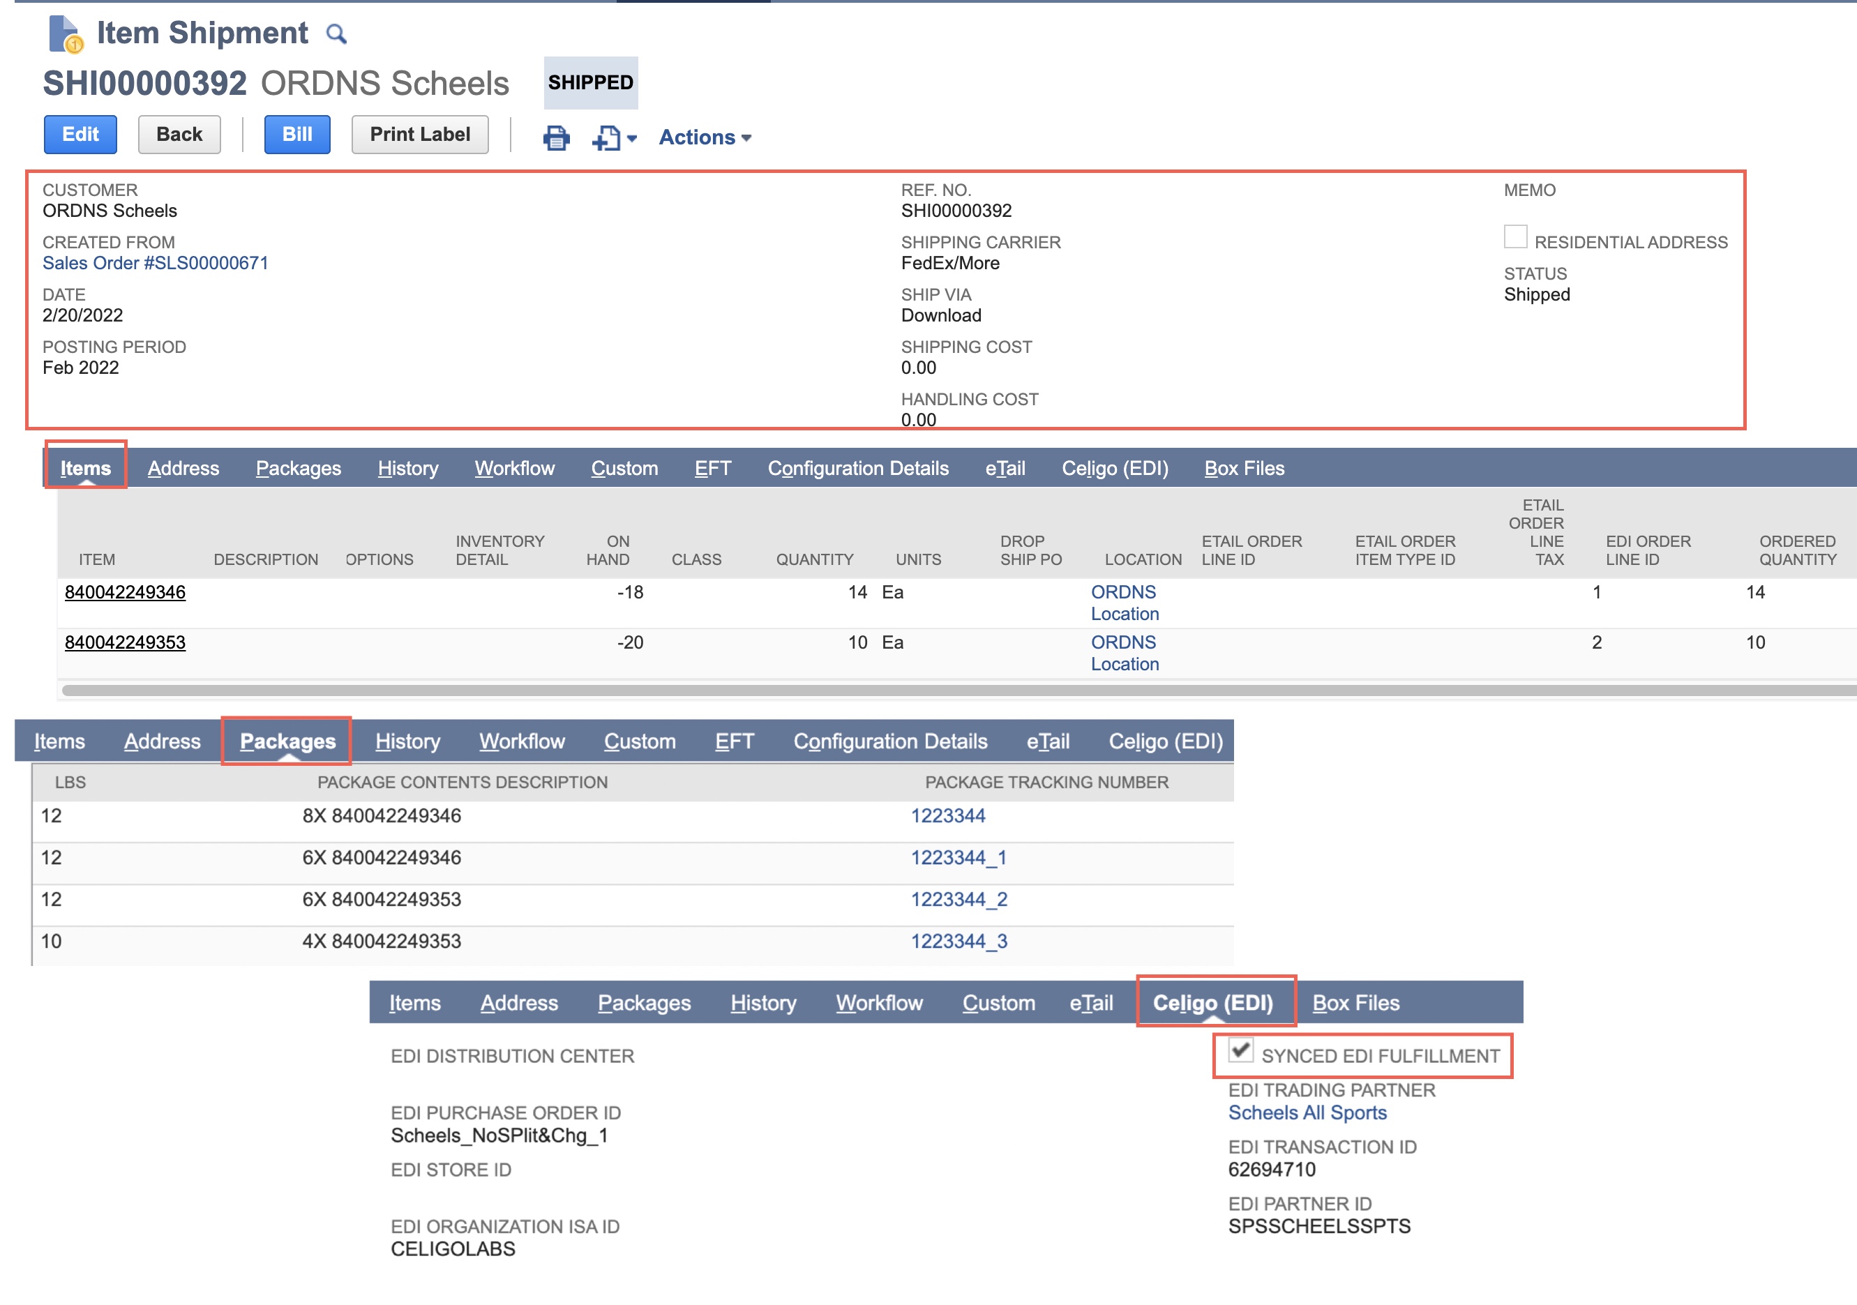Image resolution: width=1857 pixels, height=1305 pixels.
Task: Open Box Files tab in third tab bar
Action: pyautogui.click(x=1355, y=1002)
